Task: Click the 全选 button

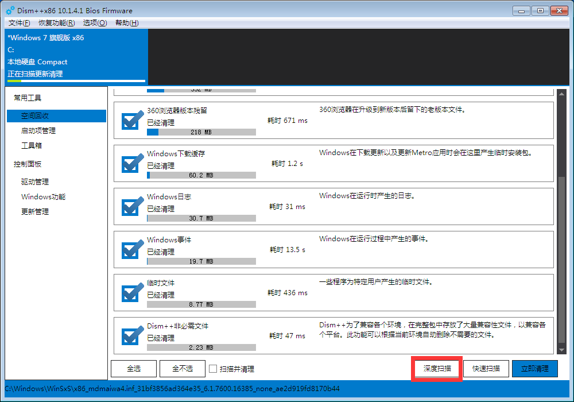Action: point(134,369)
